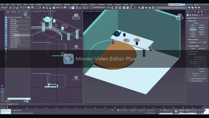Open the Create Selection Set dropdown
Screen dimensions: 209x118
point(100,8)
